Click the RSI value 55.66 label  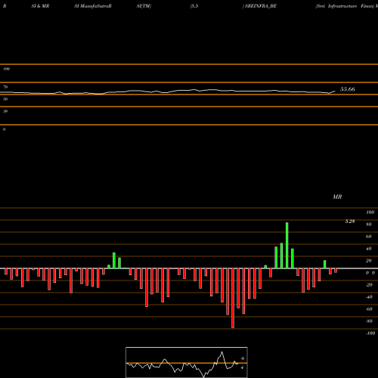[x=348, y=89]
